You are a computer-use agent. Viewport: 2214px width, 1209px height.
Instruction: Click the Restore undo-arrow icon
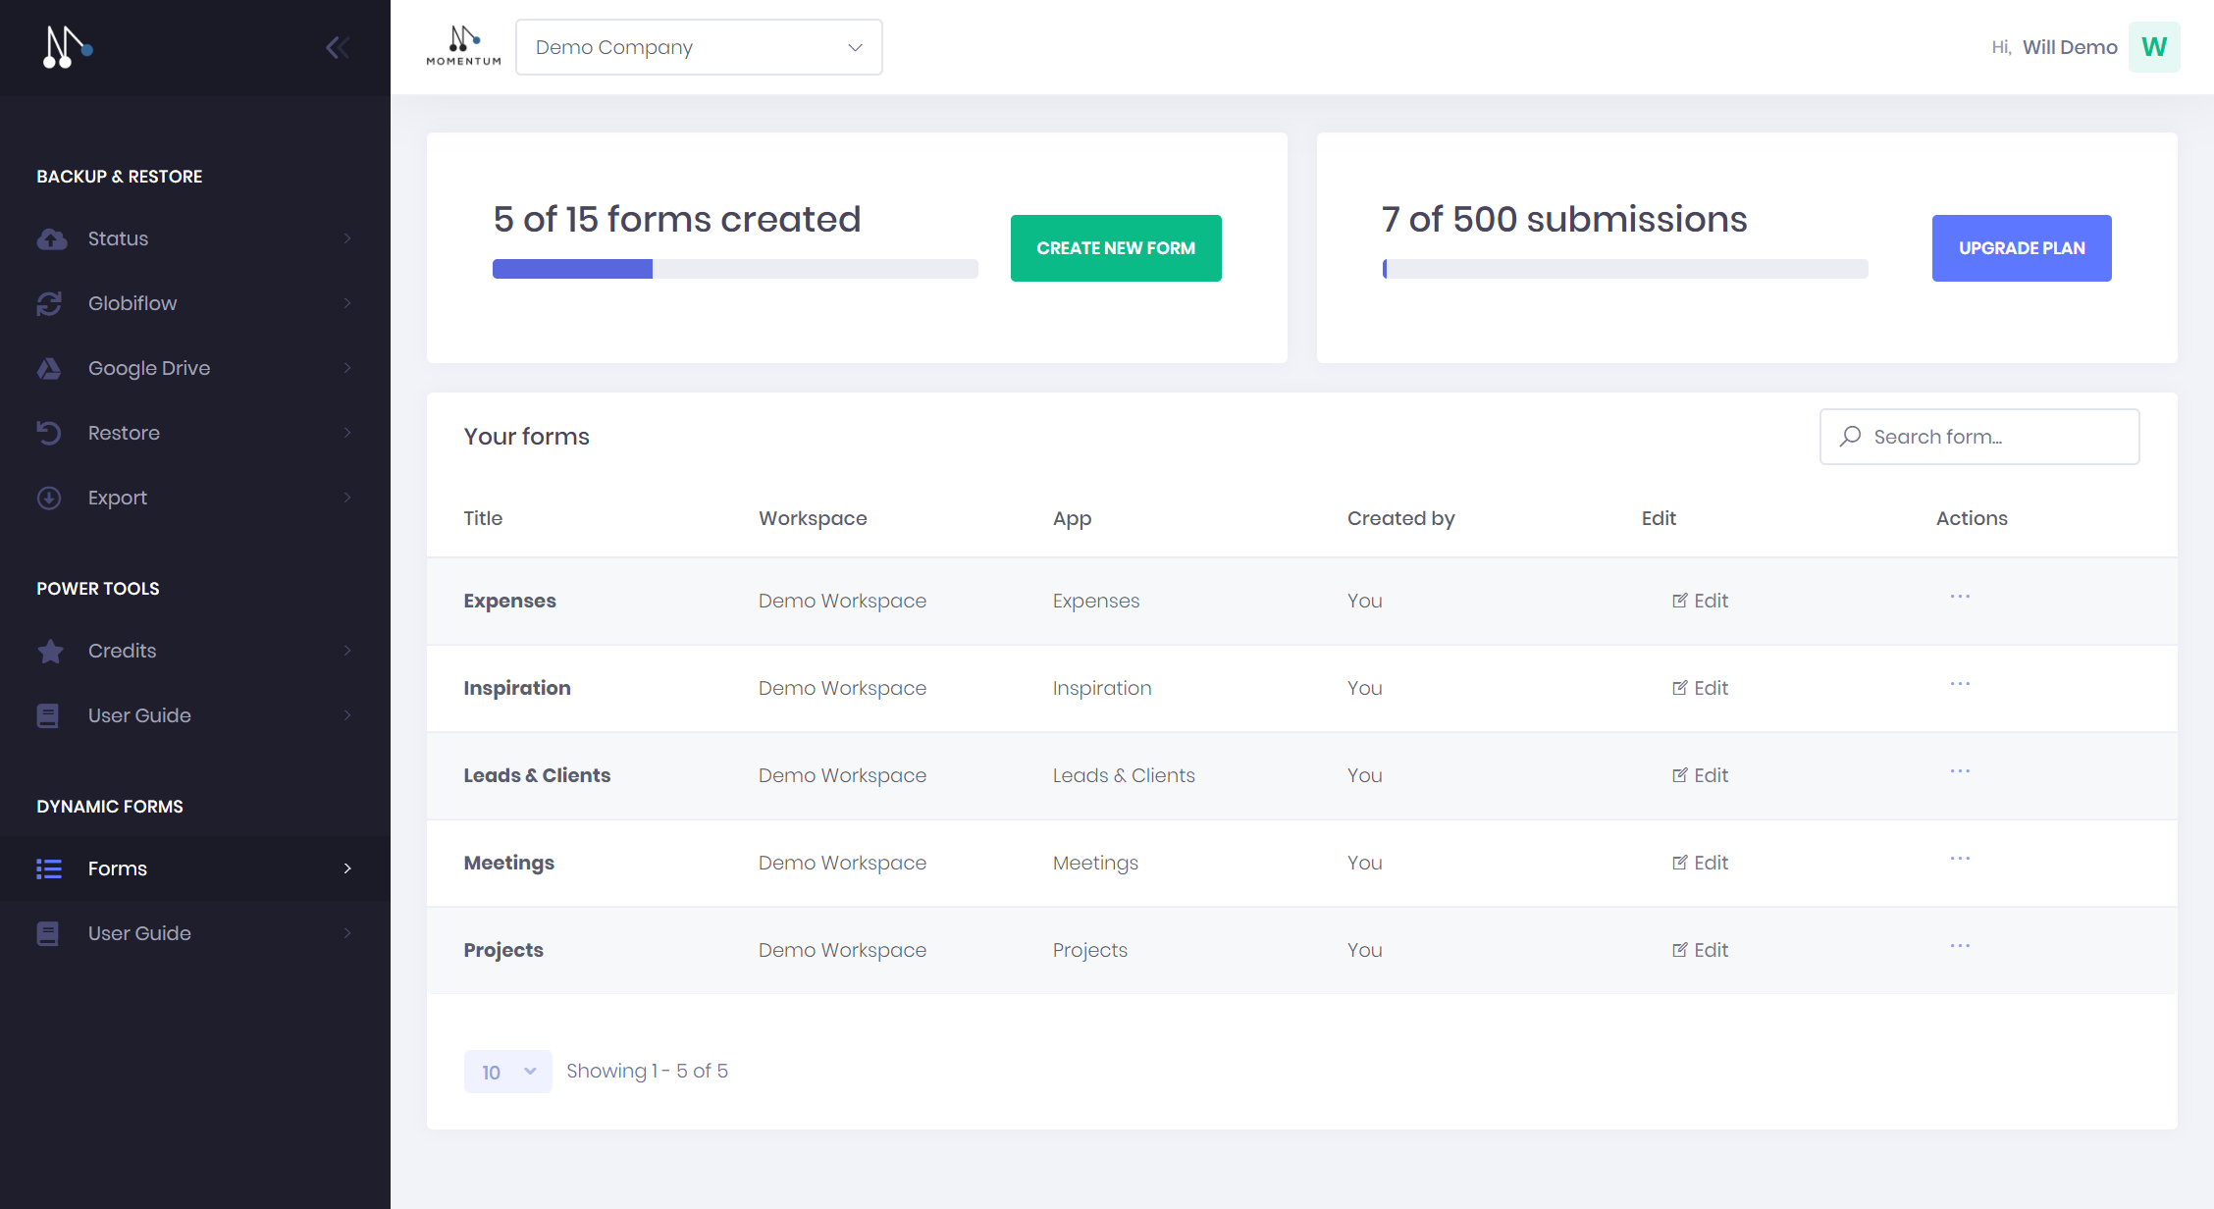coord(49,433)
